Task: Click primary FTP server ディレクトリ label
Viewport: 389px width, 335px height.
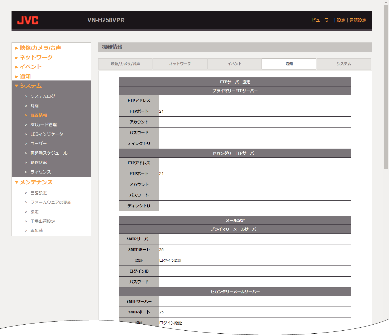Action: pos(139,143)
